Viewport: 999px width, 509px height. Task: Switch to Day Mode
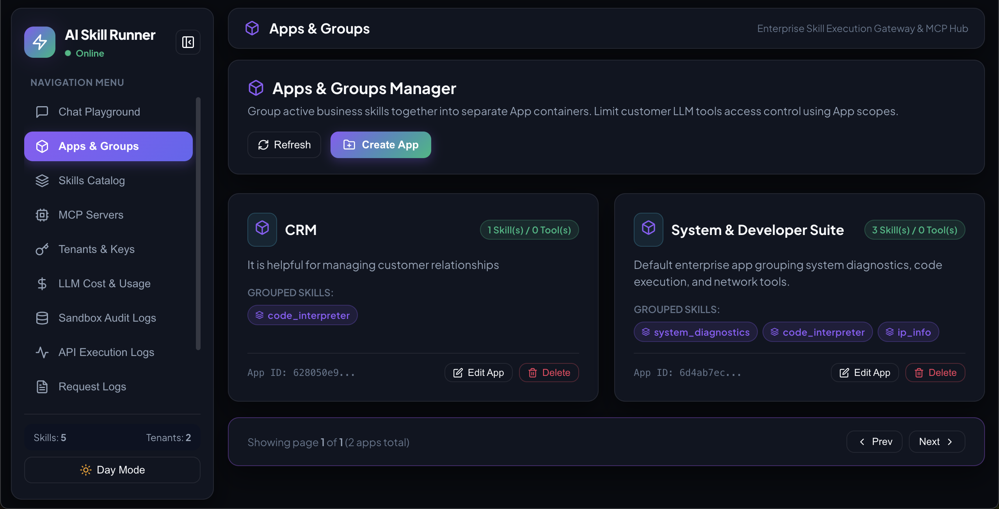pos(112,470)
